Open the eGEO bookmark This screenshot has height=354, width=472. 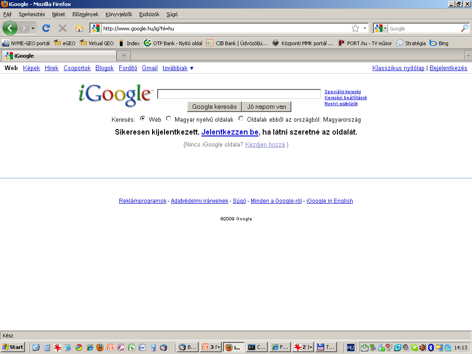(65, 43)
